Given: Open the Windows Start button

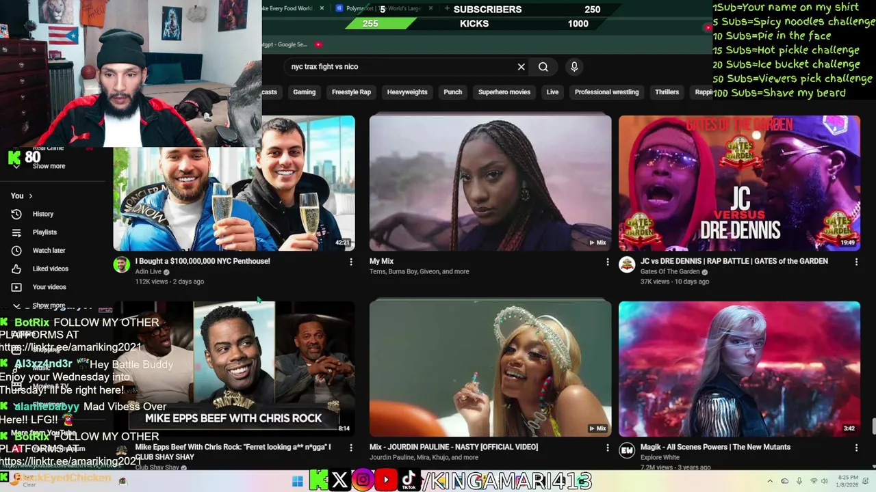Looking at the screenshot, I should tap(297, 481).
